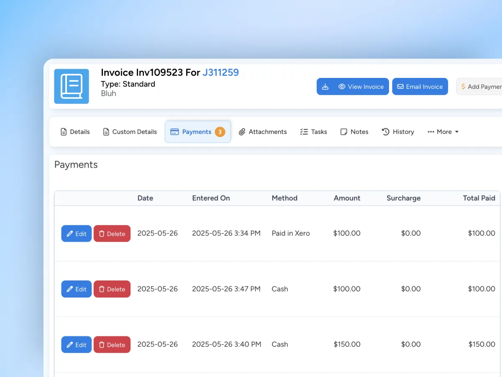
Task: Click the 'Payments' section heading
Action: coord(76,165)
